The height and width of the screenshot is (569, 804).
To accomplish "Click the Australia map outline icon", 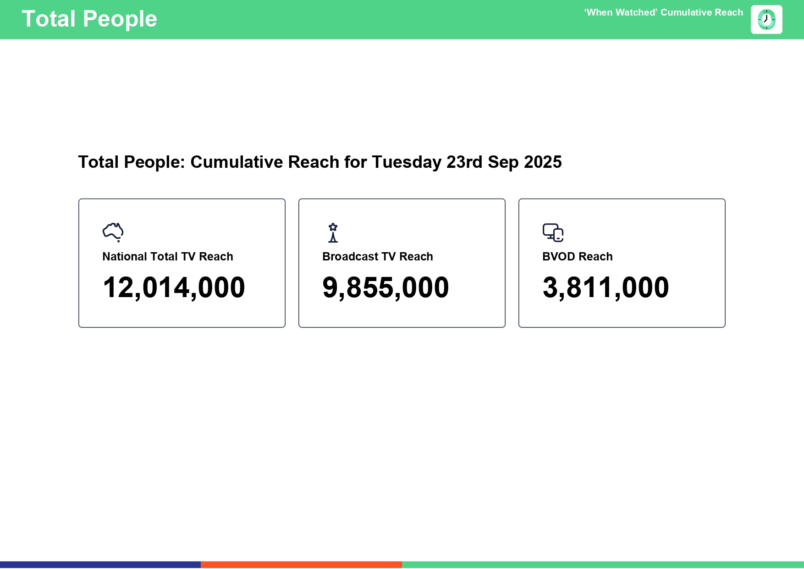I will pyautogui.click(x=113, y=232).
